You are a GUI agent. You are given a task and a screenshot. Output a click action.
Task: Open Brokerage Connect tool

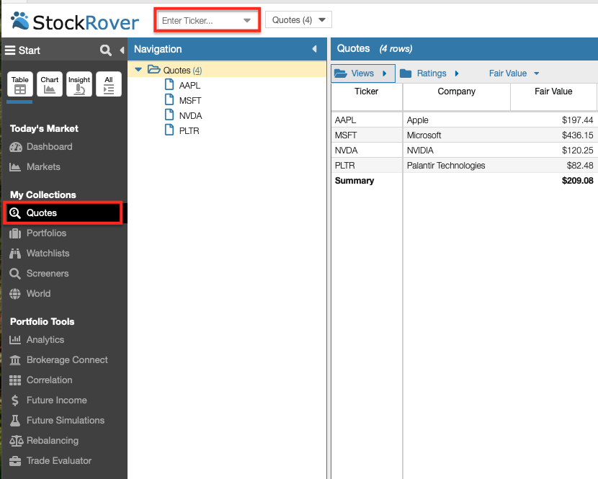(x=67, y=360)
